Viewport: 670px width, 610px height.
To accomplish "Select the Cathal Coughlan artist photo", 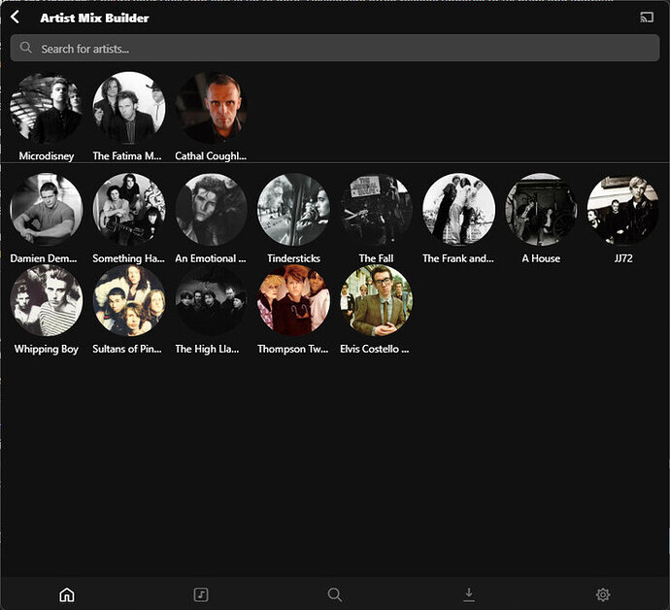I will (x=211, y=108).
